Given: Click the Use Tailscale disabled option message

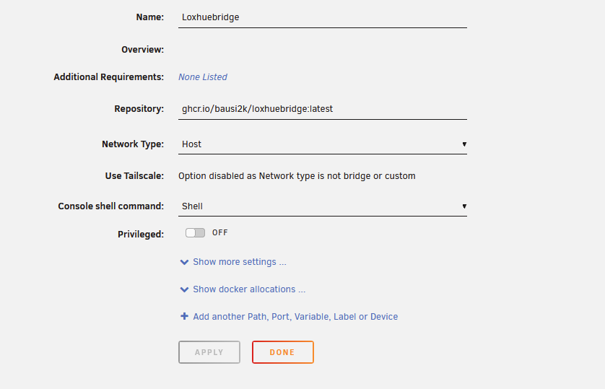Looking at the screenshot, I should point(297,176).
